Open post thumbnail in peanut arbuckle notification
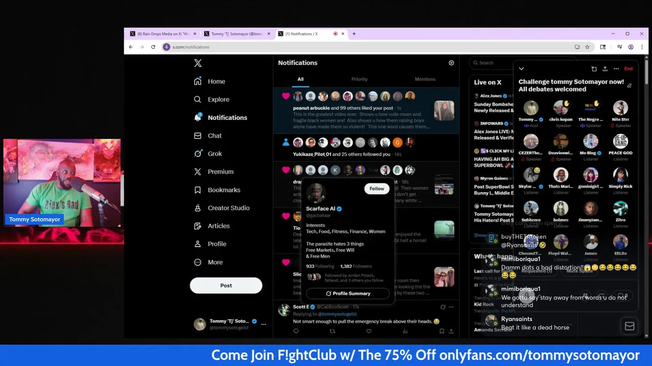The width and height of the screenshot is (652, 366). pos(444,111)
